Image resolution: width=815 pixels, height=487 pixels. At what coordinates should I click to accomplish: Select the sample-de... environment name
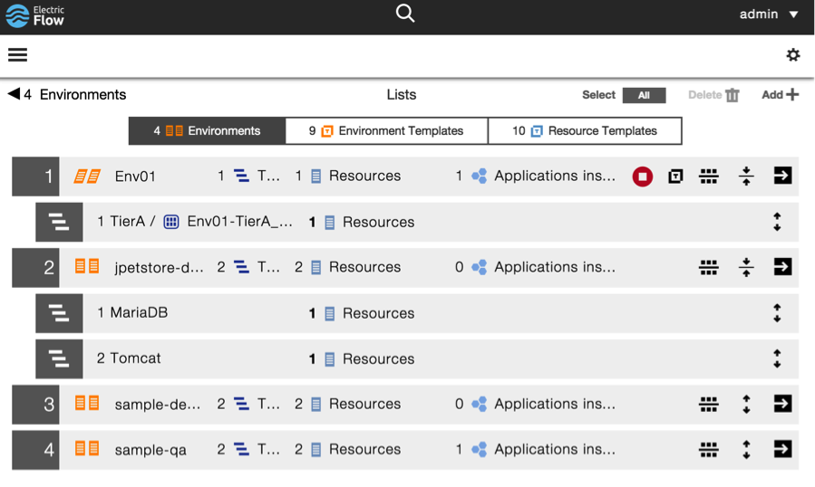point(158,404)
